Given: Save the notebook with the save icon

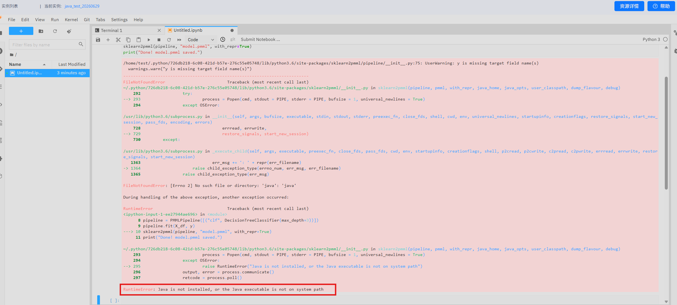Looking at the screenshot, I should tap(98, 40).
